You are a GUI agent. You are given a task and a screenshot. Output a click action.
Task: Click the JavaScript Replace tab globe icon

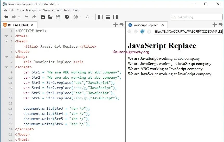point(130,25)
